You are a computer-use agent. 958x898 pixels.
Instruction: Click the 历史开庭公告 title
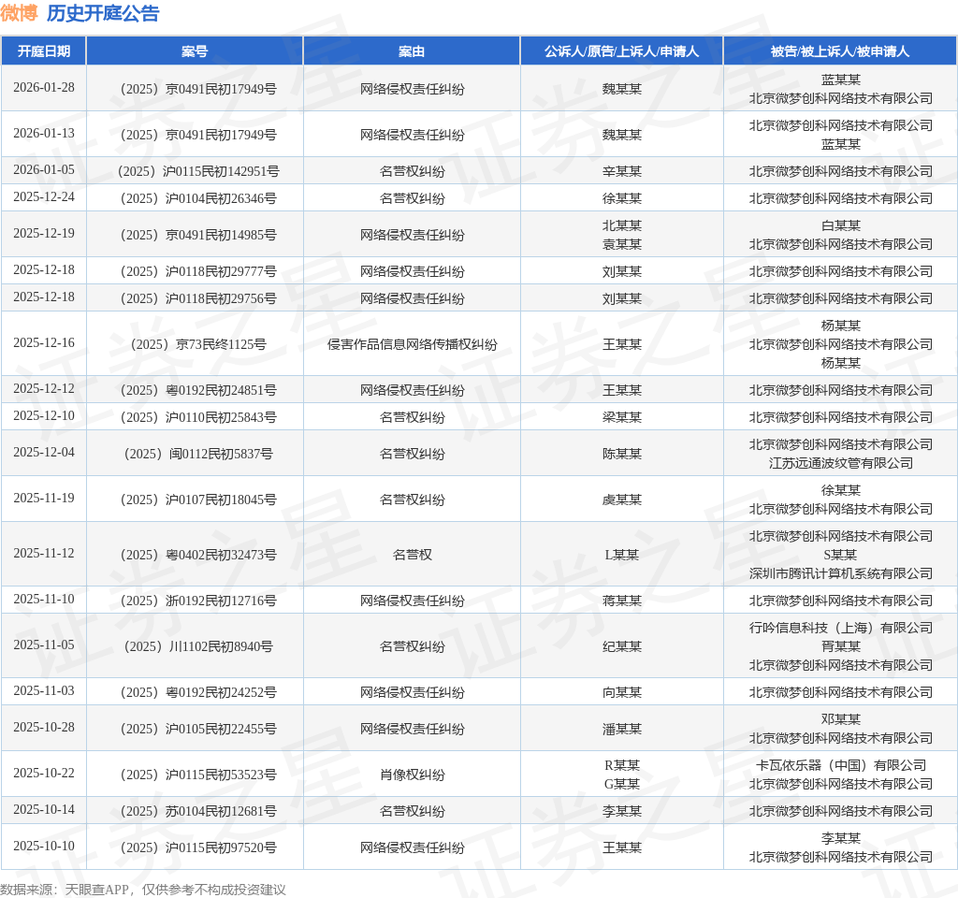pyautogui.click(x=103, y=13)
